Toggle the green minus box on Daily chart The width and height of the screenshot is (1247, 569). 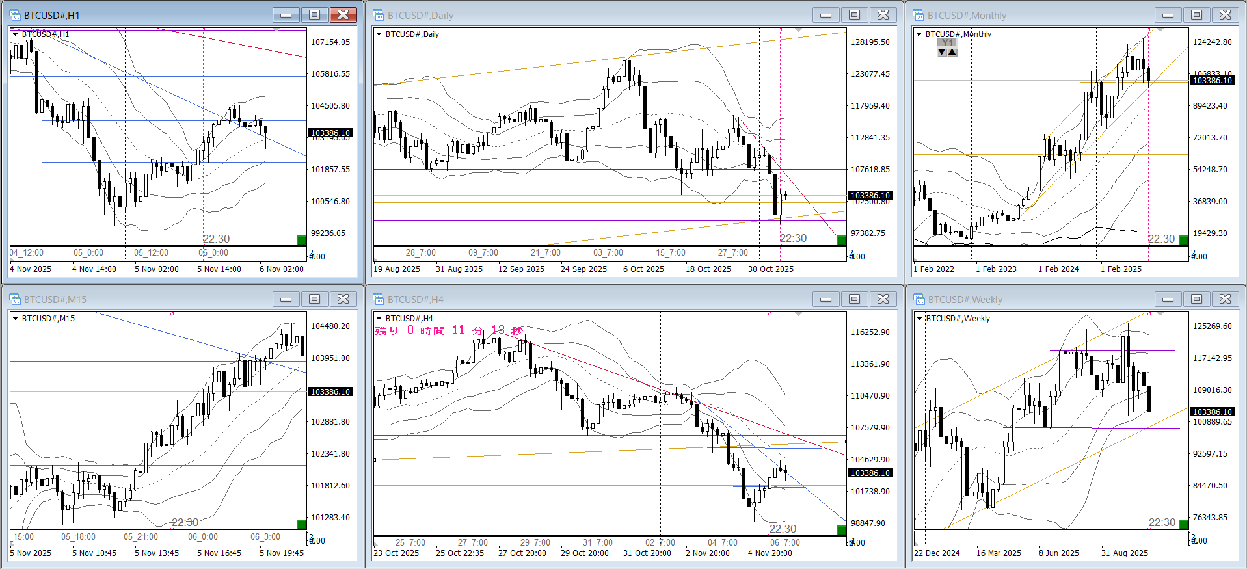point(841,241)
